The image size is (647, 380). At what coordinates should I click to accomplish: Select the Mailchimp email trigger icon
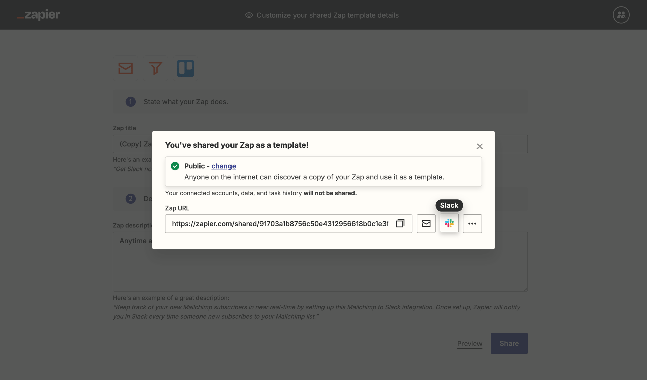coord(125,68)
